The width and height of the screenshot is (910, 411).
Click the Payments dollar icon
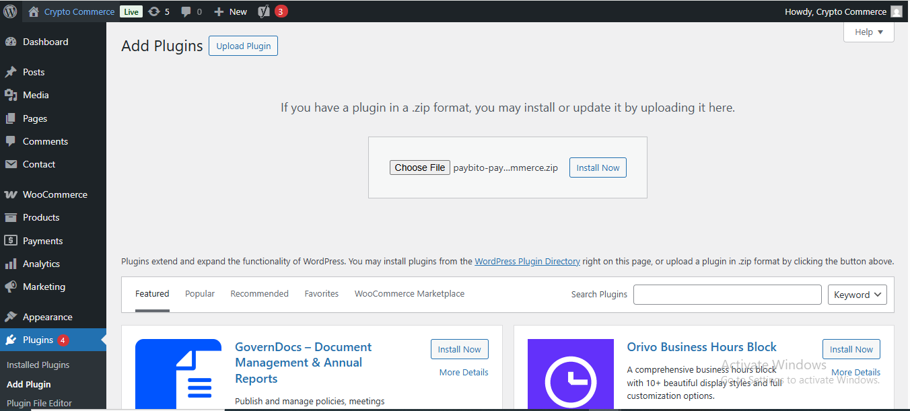(x=11, y=241)
